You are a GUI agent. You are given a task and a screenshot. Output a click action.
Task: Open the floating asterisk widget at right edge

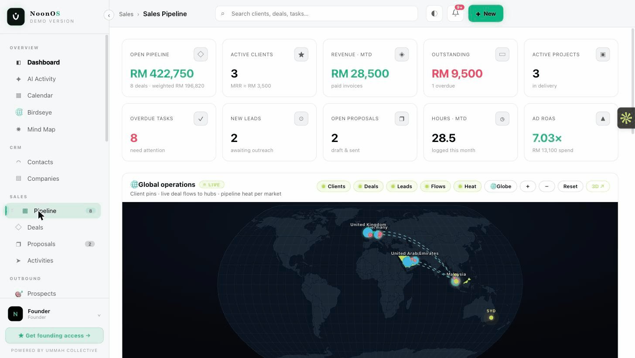(626, 118)
